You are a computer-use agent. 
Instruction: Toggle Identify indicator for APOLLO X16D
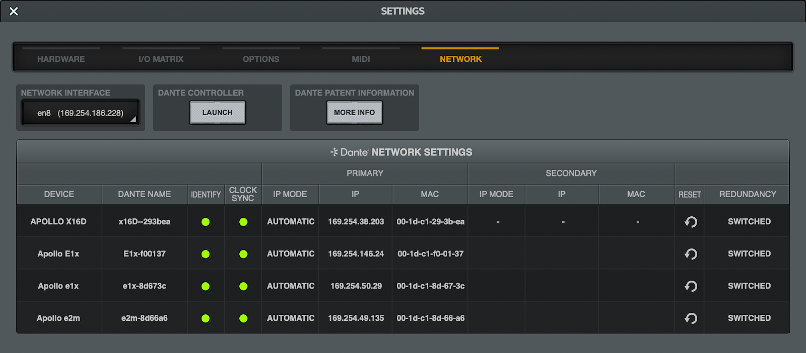[206, 222]
